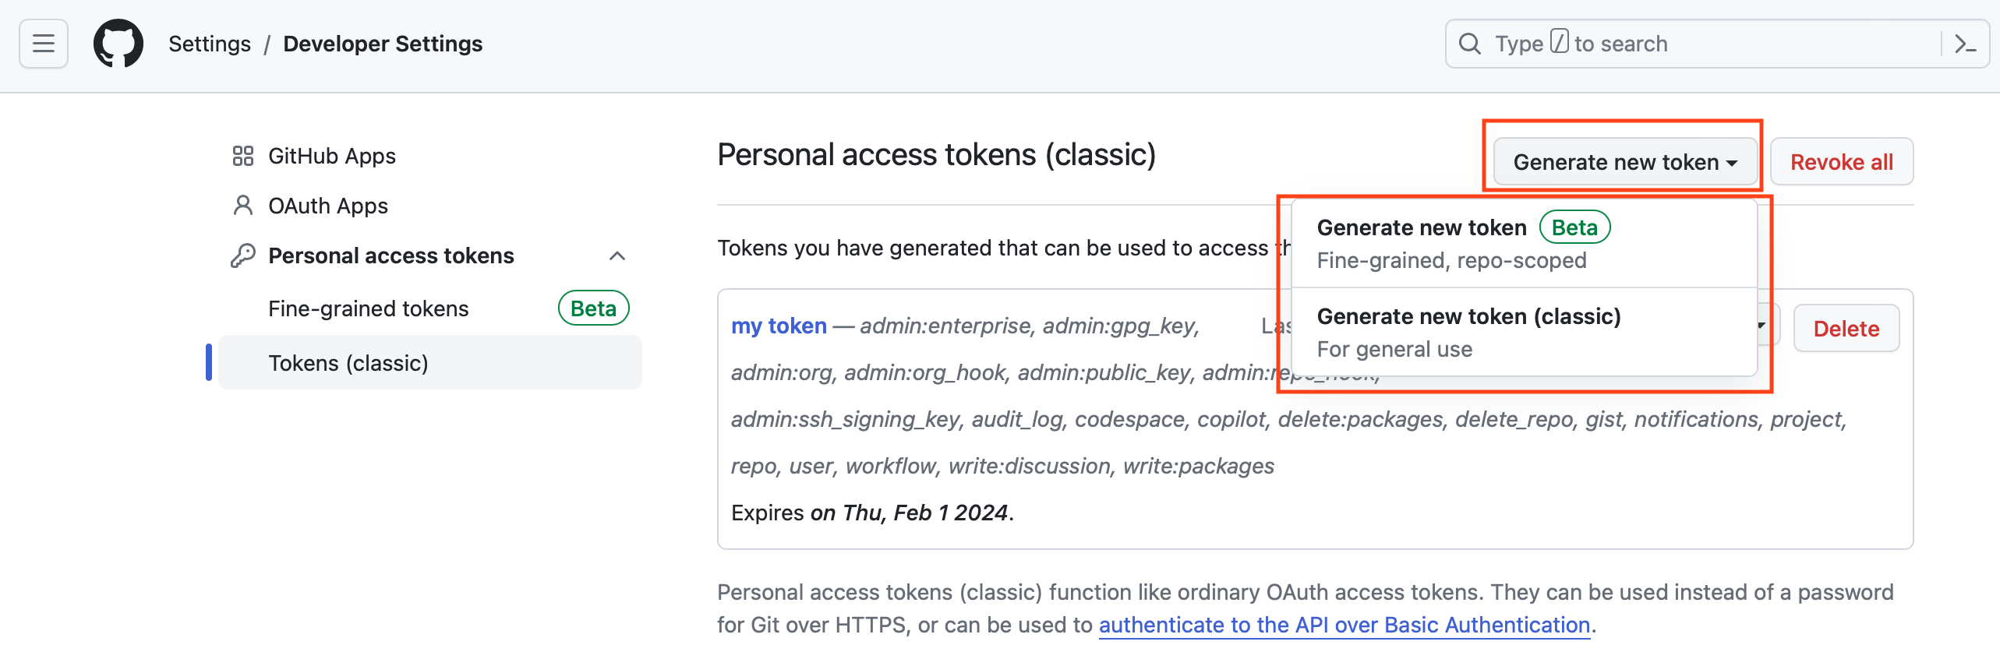Viewport: 2000px width, 659px height.
Task: Collapse the Personal access tokens section
Action: click(x=617, y=255)
